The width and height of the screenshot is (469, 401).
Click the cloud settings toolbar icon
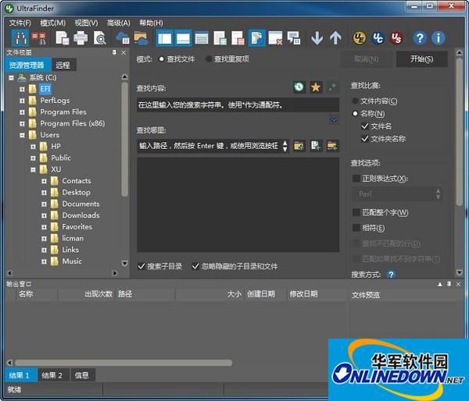click(x=123, y=38)
